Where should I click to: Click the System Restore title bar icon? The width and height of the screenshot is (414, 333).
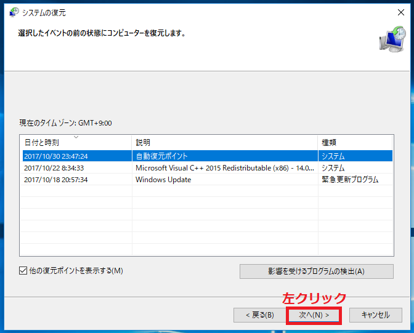pos(14,12)
